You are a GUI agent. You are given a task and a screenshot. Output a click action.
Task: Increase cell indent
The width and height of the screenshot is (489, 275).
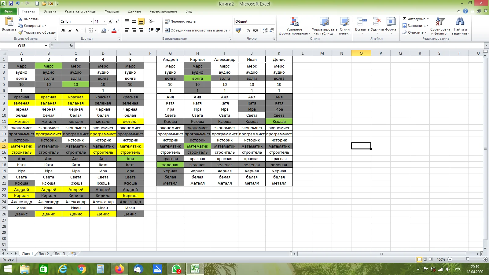(158, 30)
